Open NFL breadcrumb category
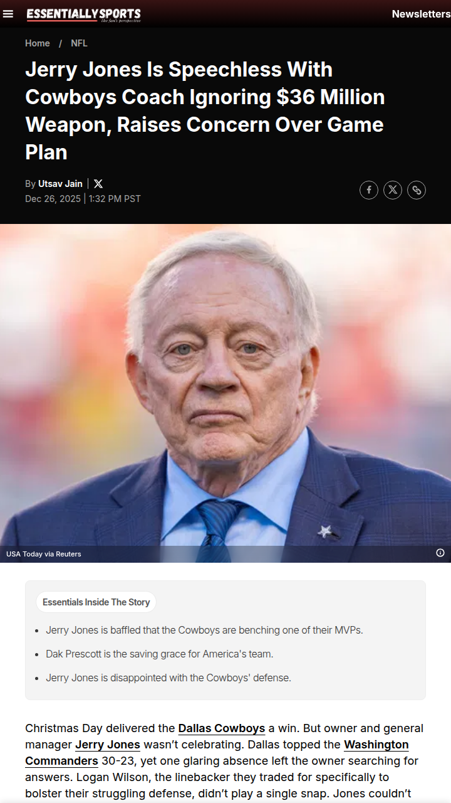 pos(79,43)
